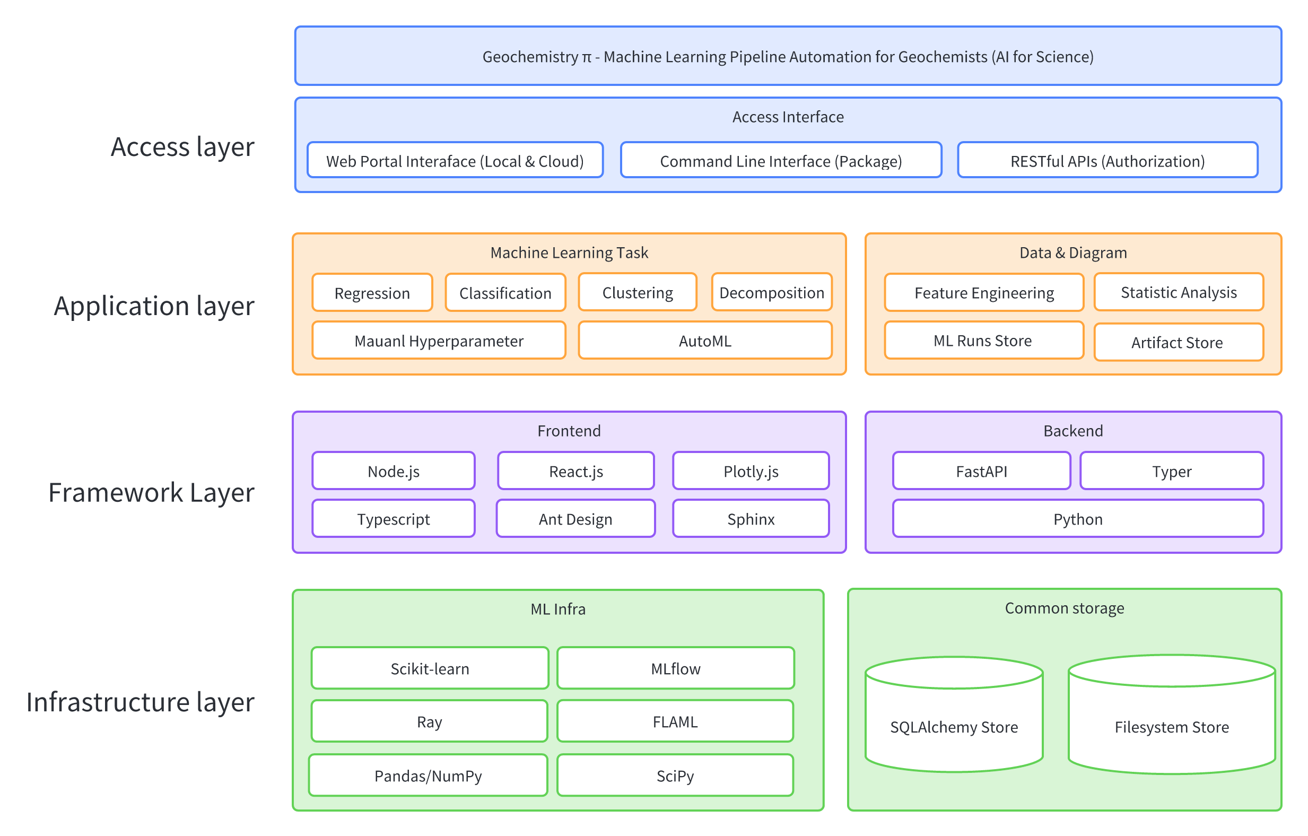Click the Decomposition task
The width and height of the screenshot is (1308, 836).
click(x=771, y=293)
